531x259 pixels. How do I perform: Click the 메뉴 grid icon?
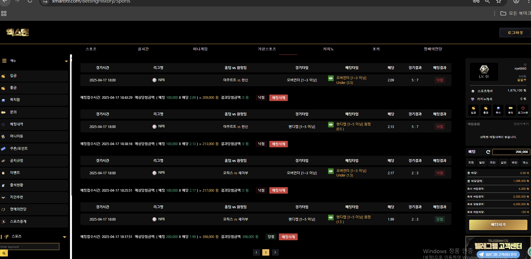tap(4, 61)
